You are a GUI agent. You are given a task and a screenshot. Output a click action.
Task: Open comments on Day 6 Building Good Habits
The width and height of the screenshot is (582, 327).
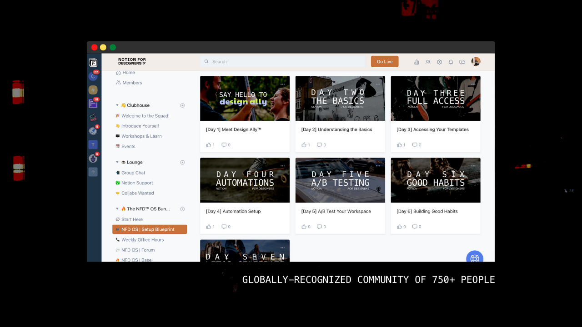[x=415, y=227]
